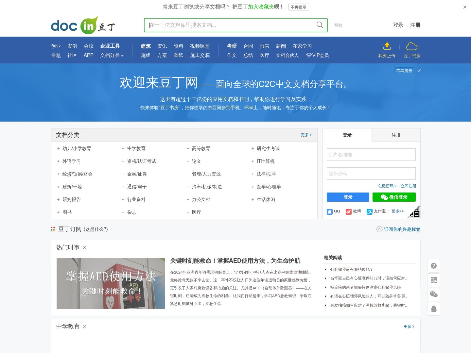This screenshot has width=471, height=353.
Task: Click 登录 in the top header
Action: pyautogui.click(x=398, y=25)
